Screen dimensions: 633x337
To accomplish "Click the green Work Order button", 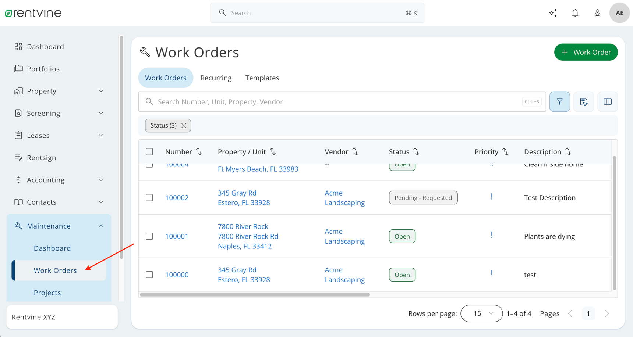I will [x=586, y=52].
